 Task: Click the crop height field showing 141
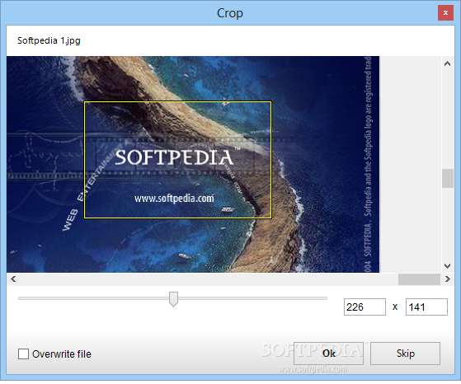pos(426,307)
